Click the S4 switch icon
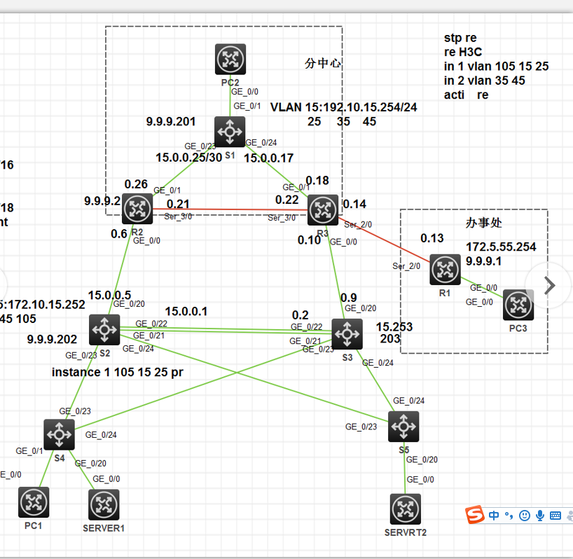This screenshot has width=573, height=559. point(60,434)
